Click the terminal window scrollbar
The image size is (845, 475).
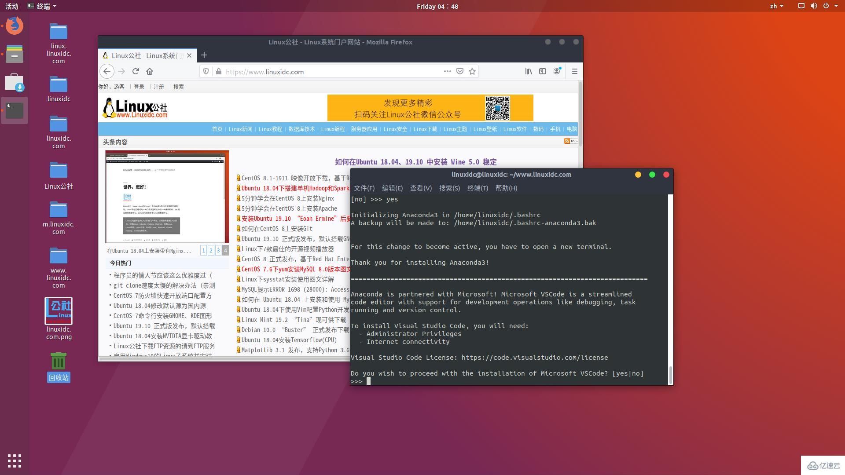(x=670, y=375)
